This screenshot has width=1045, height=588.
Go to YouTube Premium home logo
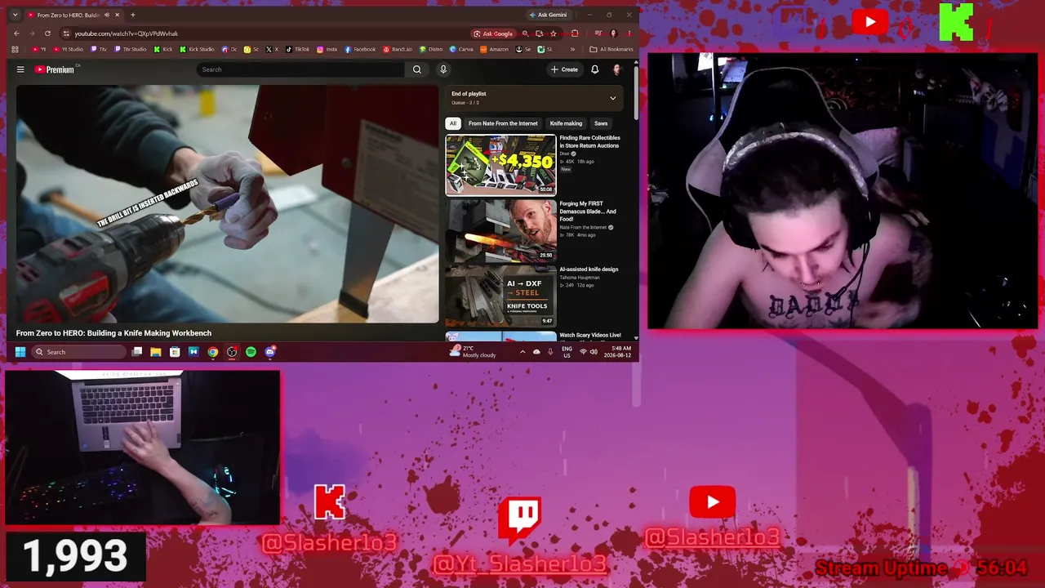pos(55,69)
